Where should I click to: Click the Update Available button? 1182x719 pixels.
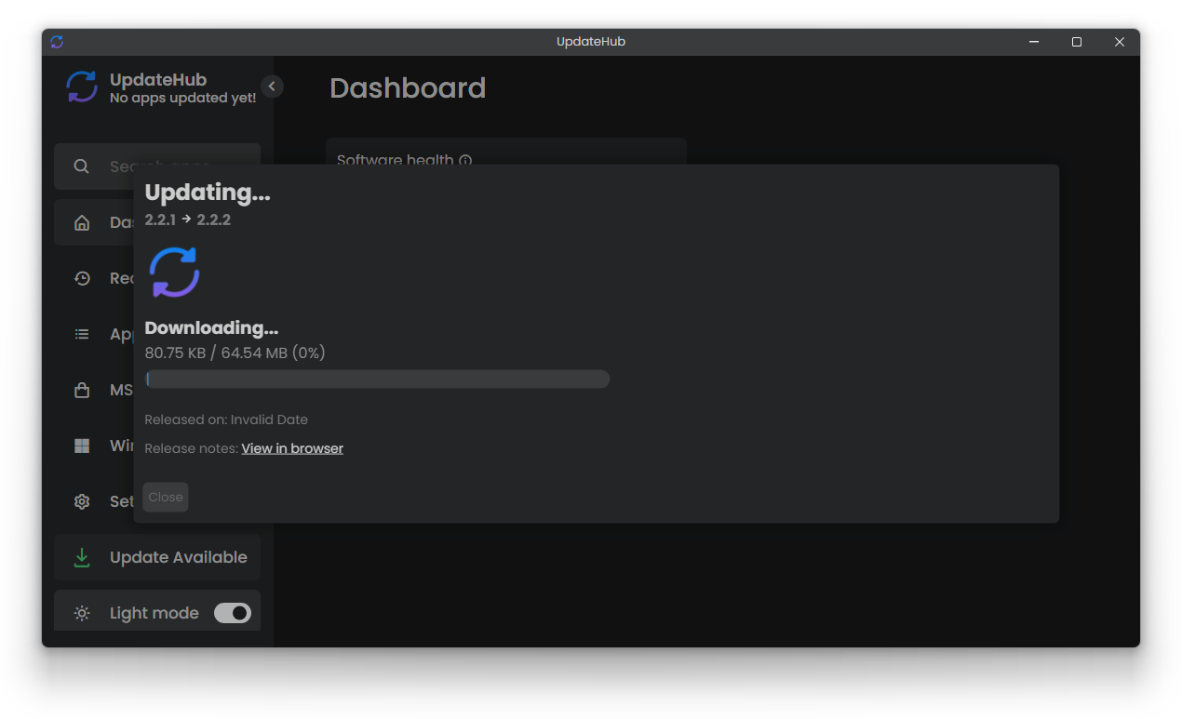156,557
